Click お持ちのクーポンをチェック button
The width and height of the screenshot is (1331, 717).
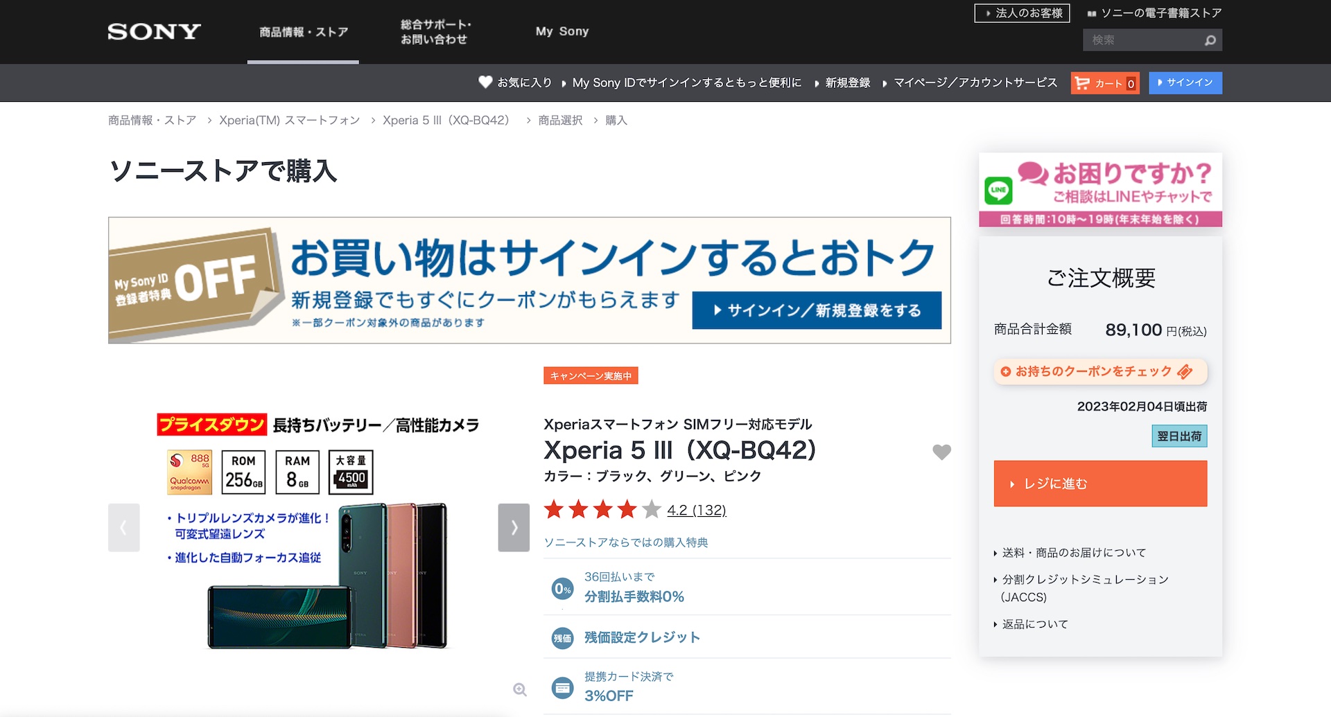[x=1100, y=372]
